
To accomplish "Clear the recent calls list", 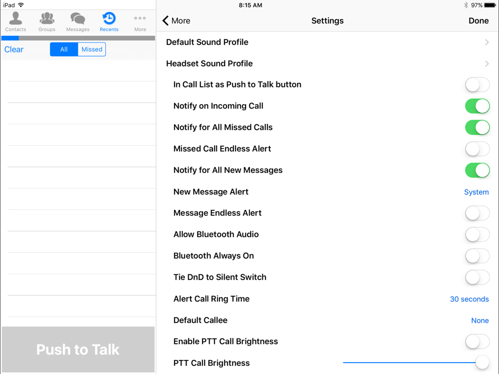I will pyautogui.click(x=14, y=49).
